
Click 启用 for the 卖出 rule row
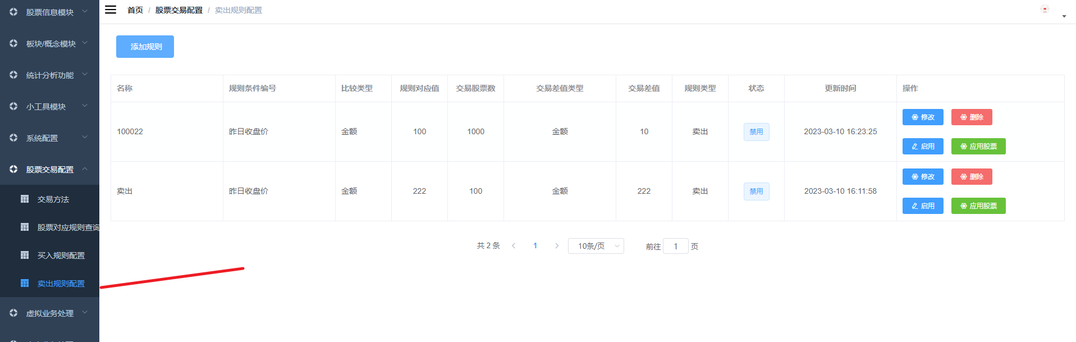(923, 206)
